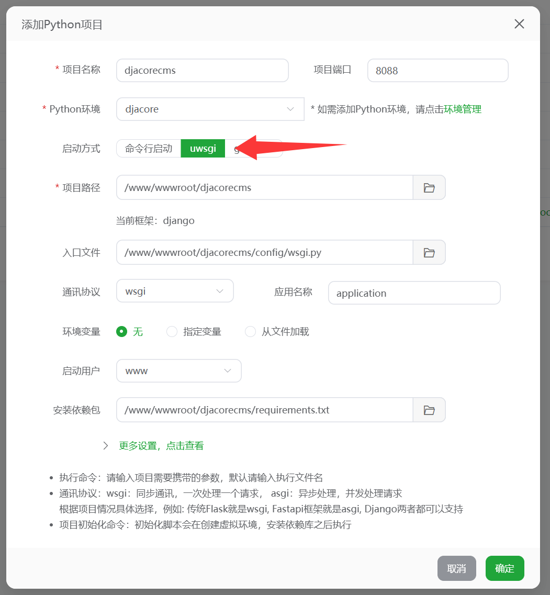550x595 pixels.
Task: Browse for entry file using folder icon
Action: pos(429,252)
